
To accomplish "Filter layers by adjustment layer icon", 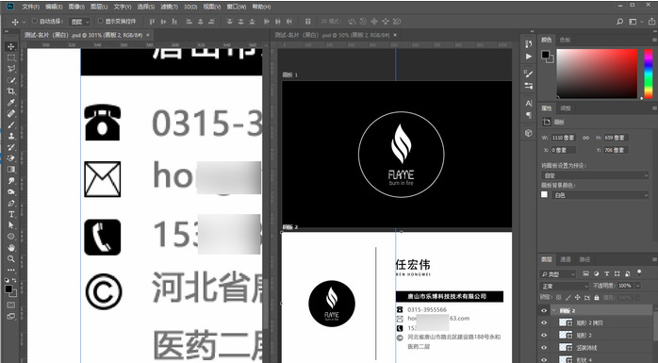I will pos(597,273).
